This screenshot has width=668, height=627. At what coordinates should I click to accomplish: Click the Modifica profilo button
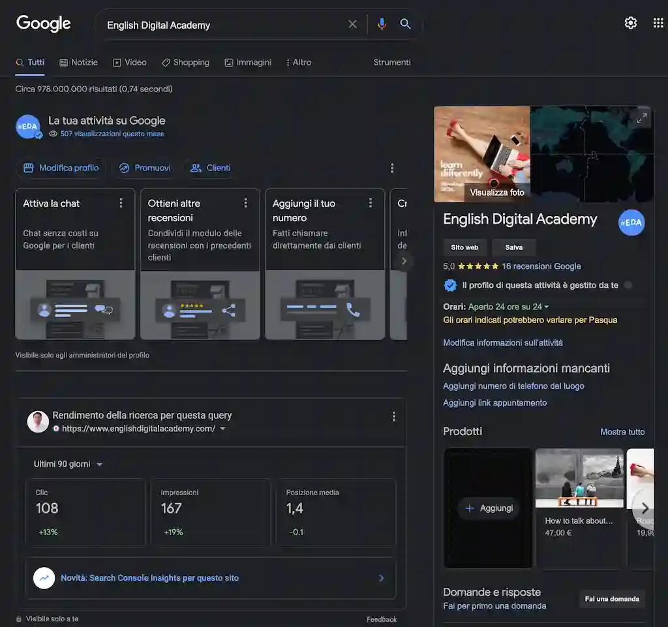point(61,168)
